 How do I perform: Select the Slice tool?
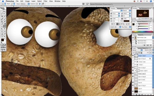pyautogui.click(x=5, y=16)
